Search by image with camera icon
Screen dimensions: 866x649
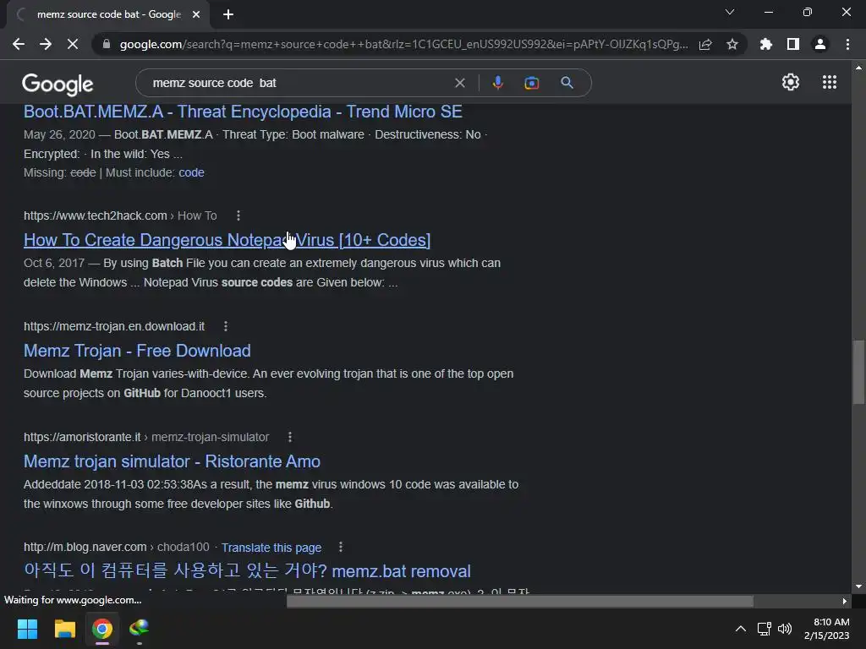pos(531,83)
